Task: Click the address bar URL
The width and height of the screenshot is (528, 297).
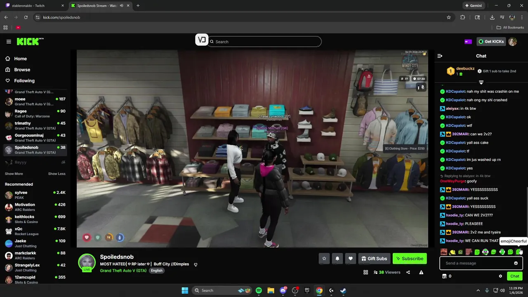Action: coord(61,17)
